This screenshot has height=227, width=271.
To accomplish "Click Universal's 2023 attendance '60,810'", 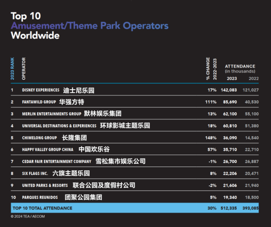I will (x=230, y=126).
